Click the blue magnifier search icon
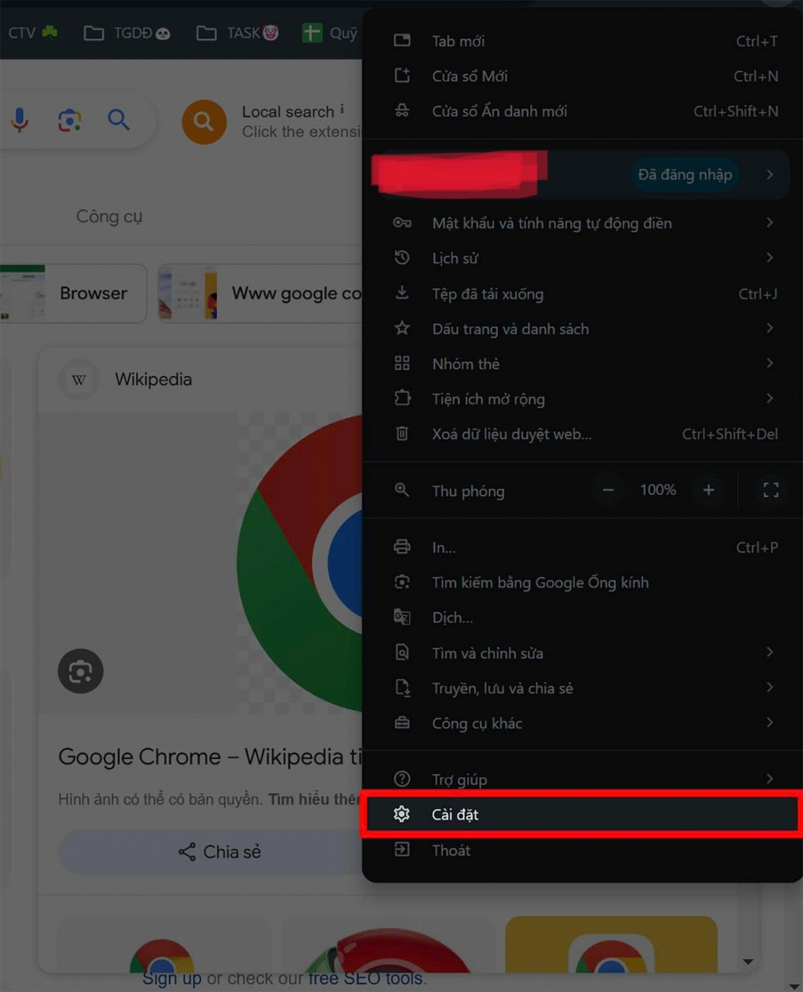The height and width of the screenshot is (992, 803). click(118, 120)
